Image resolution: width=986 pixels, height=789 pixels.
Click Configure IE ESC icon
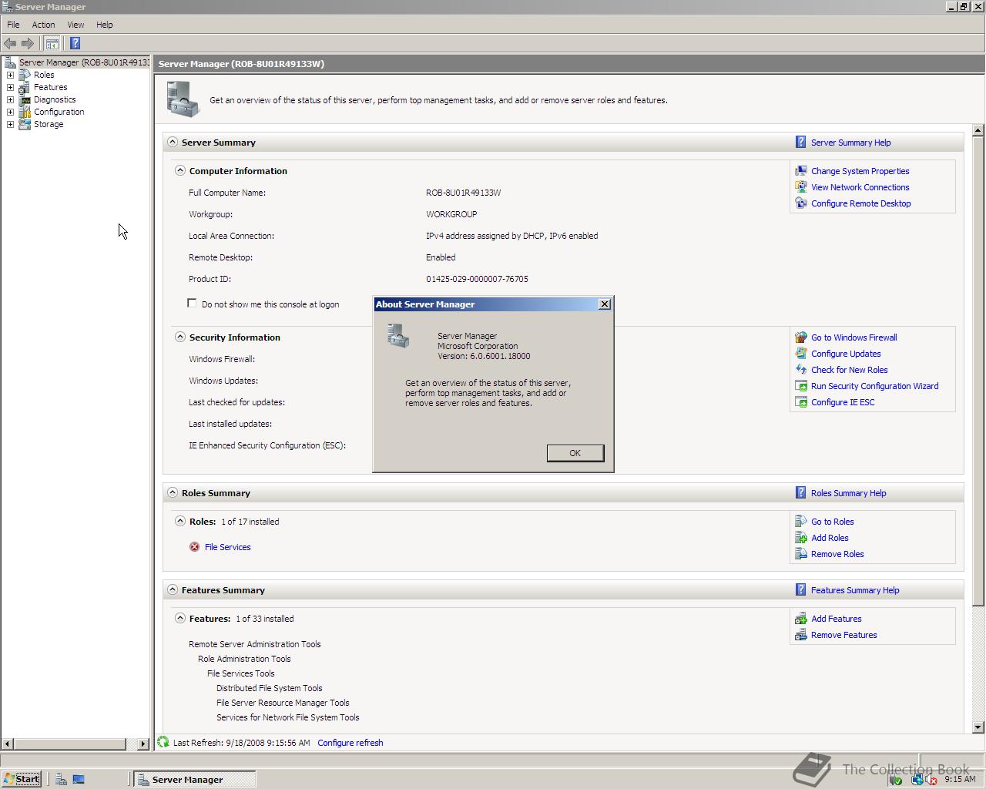801,402
